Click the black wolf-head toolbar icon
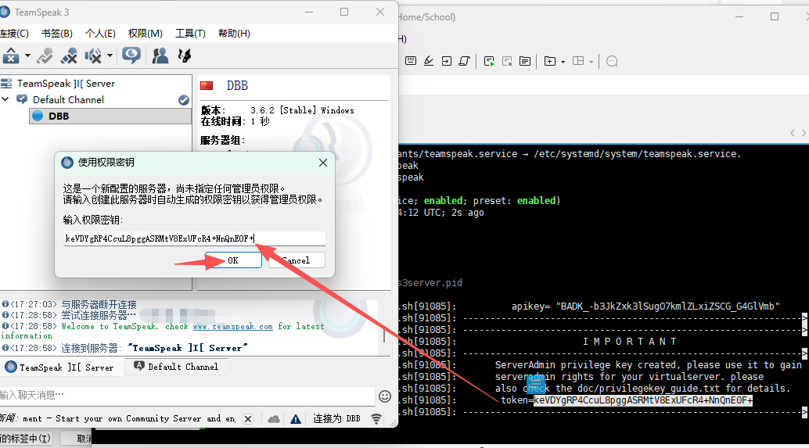This screenshot has width=809, height=448. [184, 56]
